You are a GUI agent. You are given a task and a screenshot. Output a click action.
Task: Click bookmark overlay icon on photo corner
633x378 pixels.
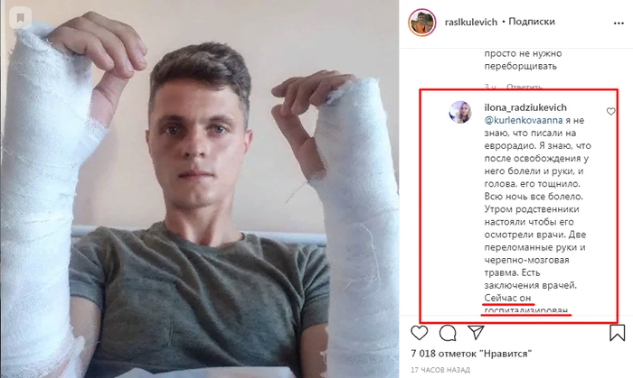pos(20,18)
